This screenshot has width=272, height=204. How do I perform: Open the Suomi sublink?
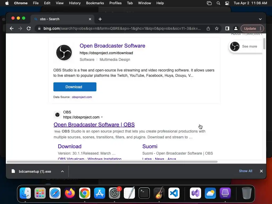(x=150, y=146)
